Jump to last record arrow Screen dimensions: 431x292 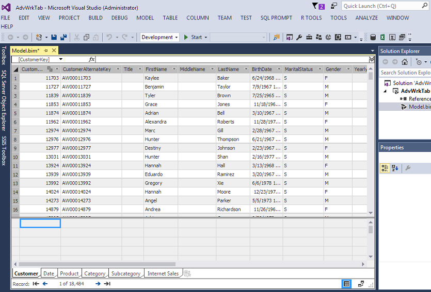[107, 284]
